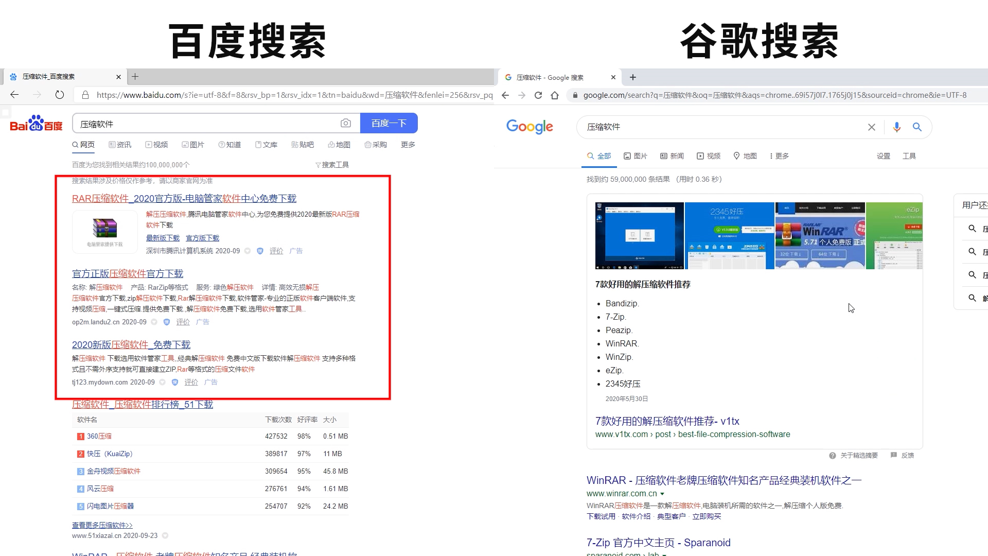Screen dimensions: 988x556
Task: Click the Google search magnifier icon
Action: [917, 127]
